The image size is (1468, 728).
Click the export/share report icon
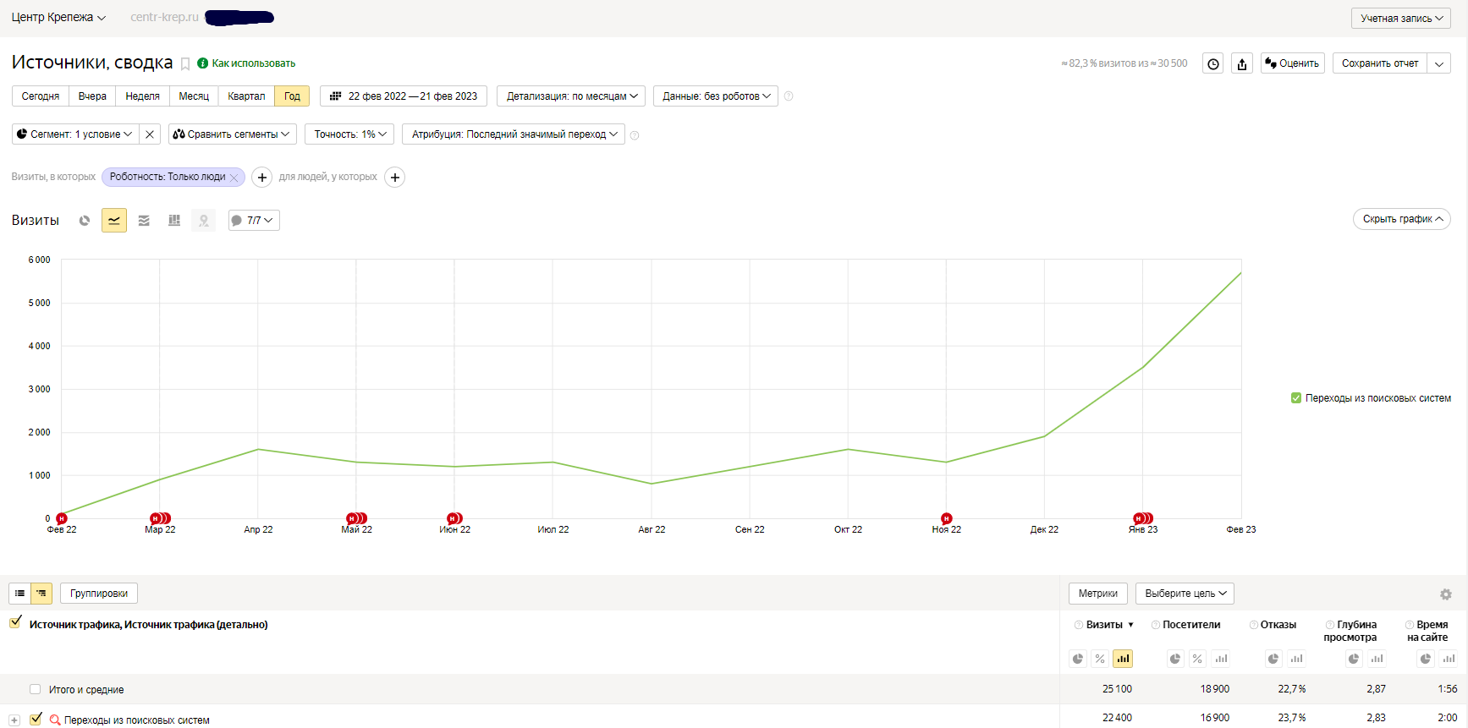point(1242,63)
